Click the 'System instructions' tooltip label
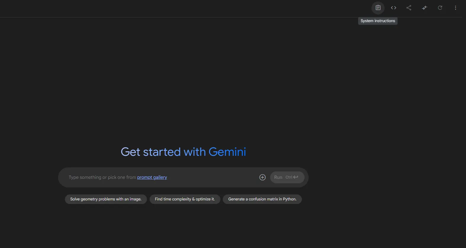The height and width of the screenshot is (248, 466). pos(378,21)
